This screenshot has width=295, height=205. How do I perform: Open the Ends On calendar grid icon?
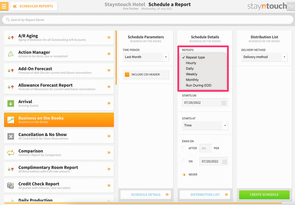pyautogui.click(x=225, y=161)
